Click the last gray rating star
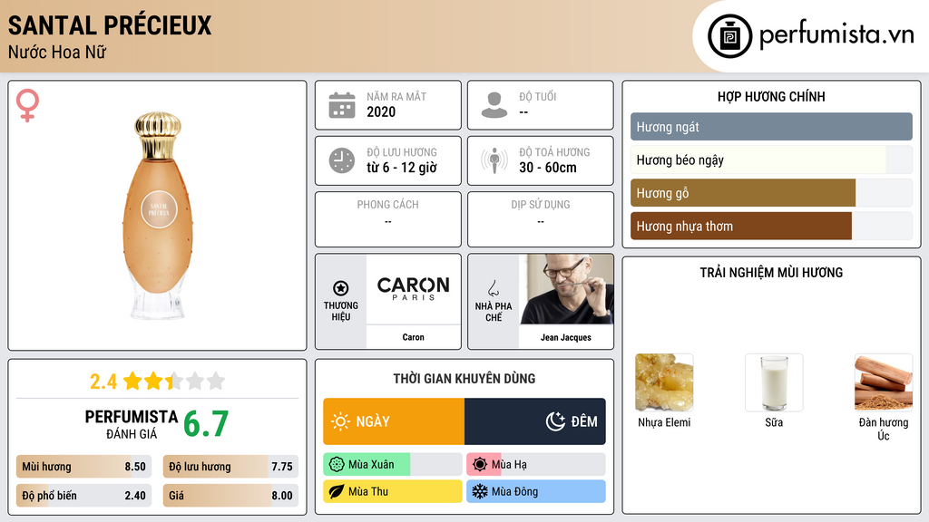 click(x=216, y=381)
